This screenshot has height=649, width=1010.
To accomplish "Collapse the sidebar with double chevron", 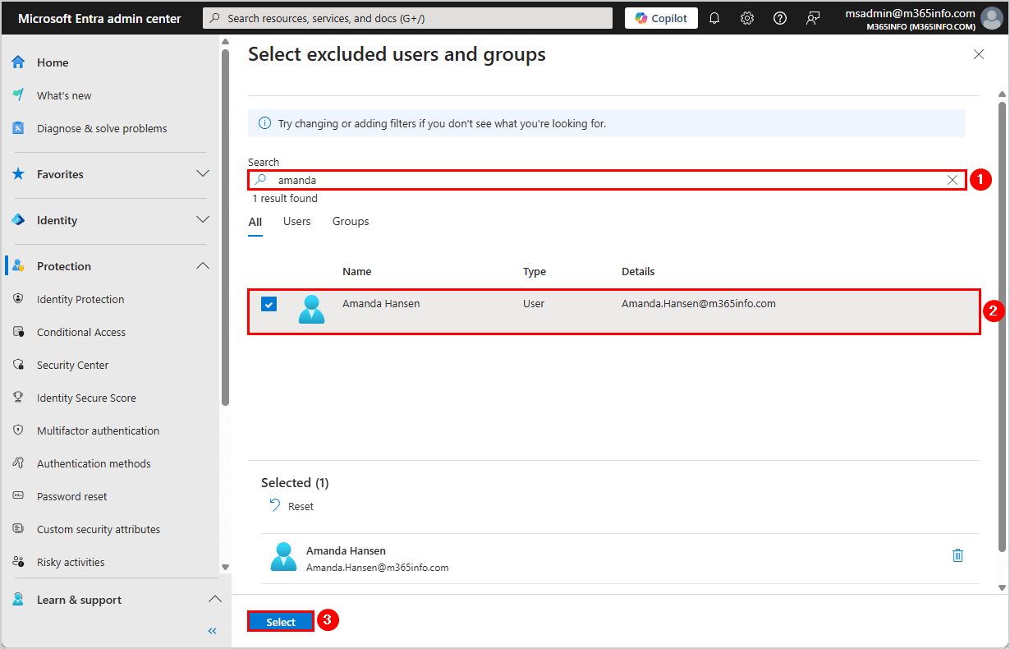I will coord(212,631).
